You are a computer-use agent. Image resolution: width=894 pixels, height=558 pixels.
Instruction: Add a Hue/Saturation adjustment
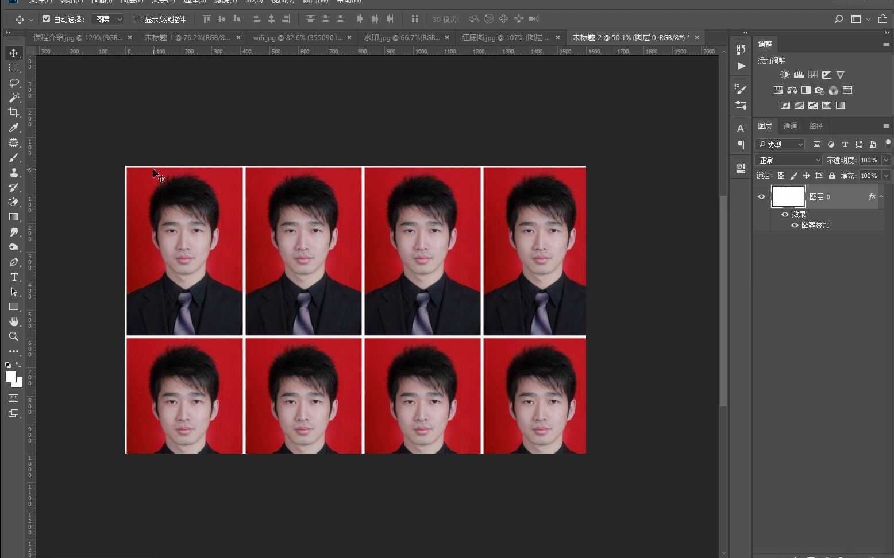(x=778, y=90)
